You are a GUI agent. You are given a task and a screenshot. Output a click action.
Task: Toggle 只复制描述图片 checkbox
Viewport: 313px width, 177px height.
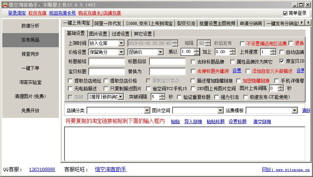pyautogui.click(x=106, y=88)
